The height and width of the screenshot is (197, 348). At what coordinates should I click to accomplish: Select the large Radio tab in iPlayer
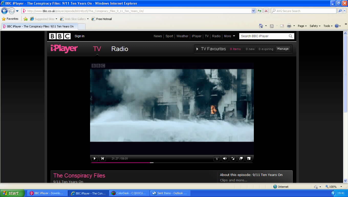tap(120, 49)
